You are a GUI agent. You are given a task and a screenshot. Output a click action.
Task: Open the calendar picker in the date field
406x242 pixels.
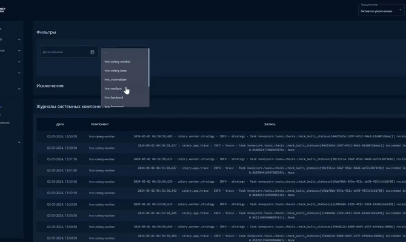pos(92,52)
